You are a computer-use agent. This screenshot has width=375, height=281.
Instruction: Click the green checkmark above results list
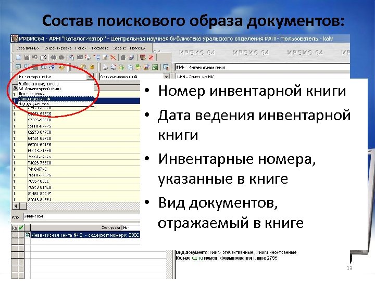[x=21, y=228]
